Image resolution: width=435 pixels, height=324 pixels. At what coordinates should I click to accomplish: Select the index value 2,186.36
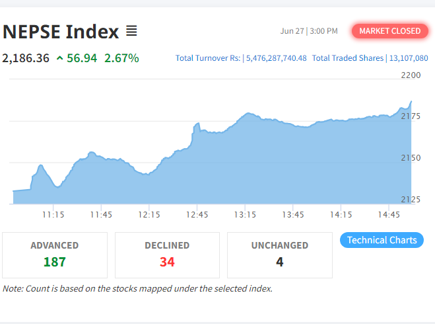[x=26, y=58]
